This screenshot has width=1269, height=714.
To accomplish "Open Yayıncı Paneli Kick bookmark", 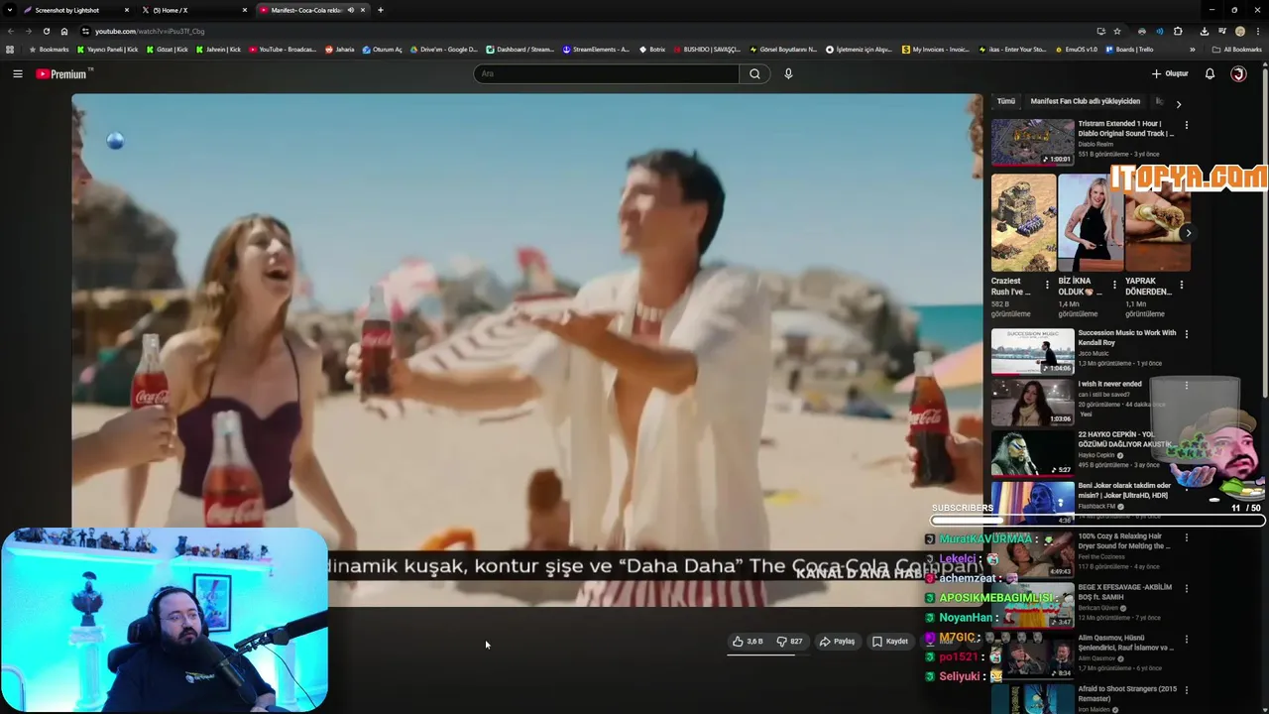I will (x=108, y=50).
